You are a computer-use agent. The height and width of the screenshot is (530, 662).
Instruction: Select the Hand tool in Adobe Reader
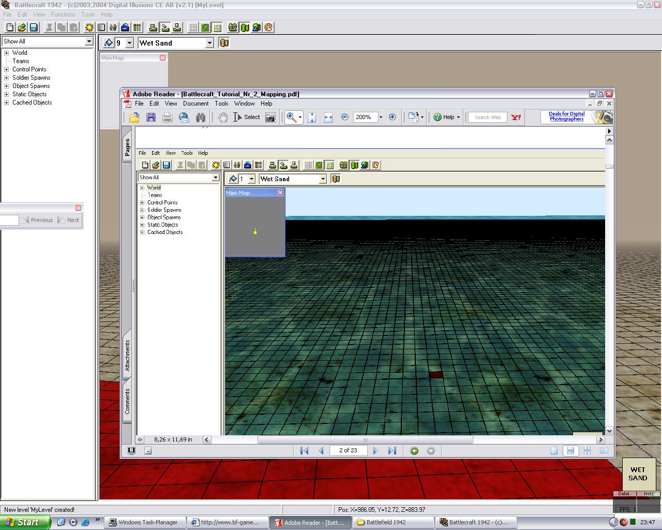(222, 117)
